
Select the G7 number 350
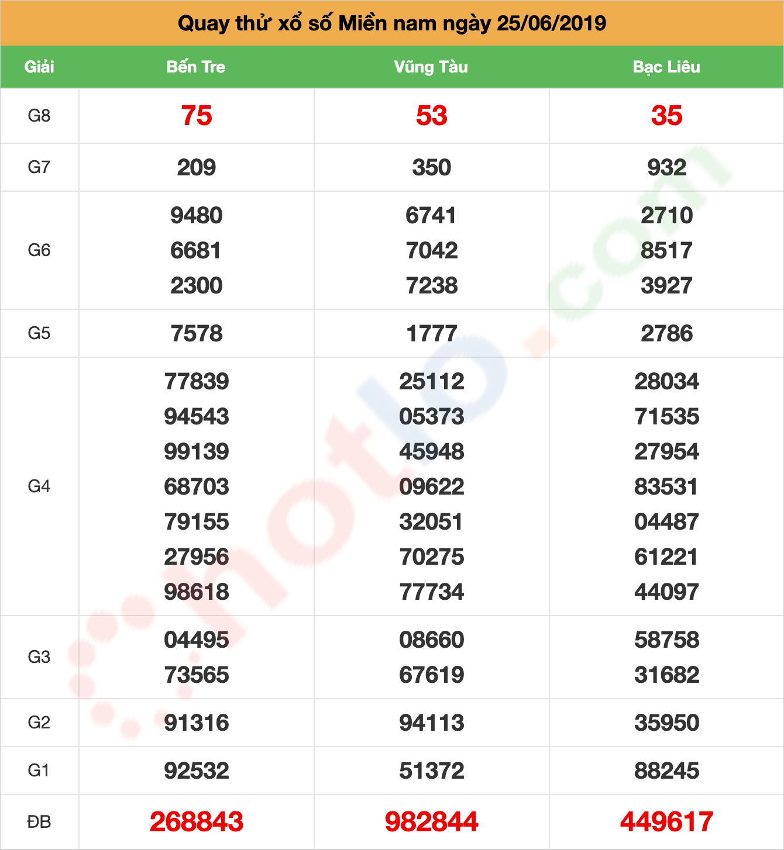coord(432,168)
